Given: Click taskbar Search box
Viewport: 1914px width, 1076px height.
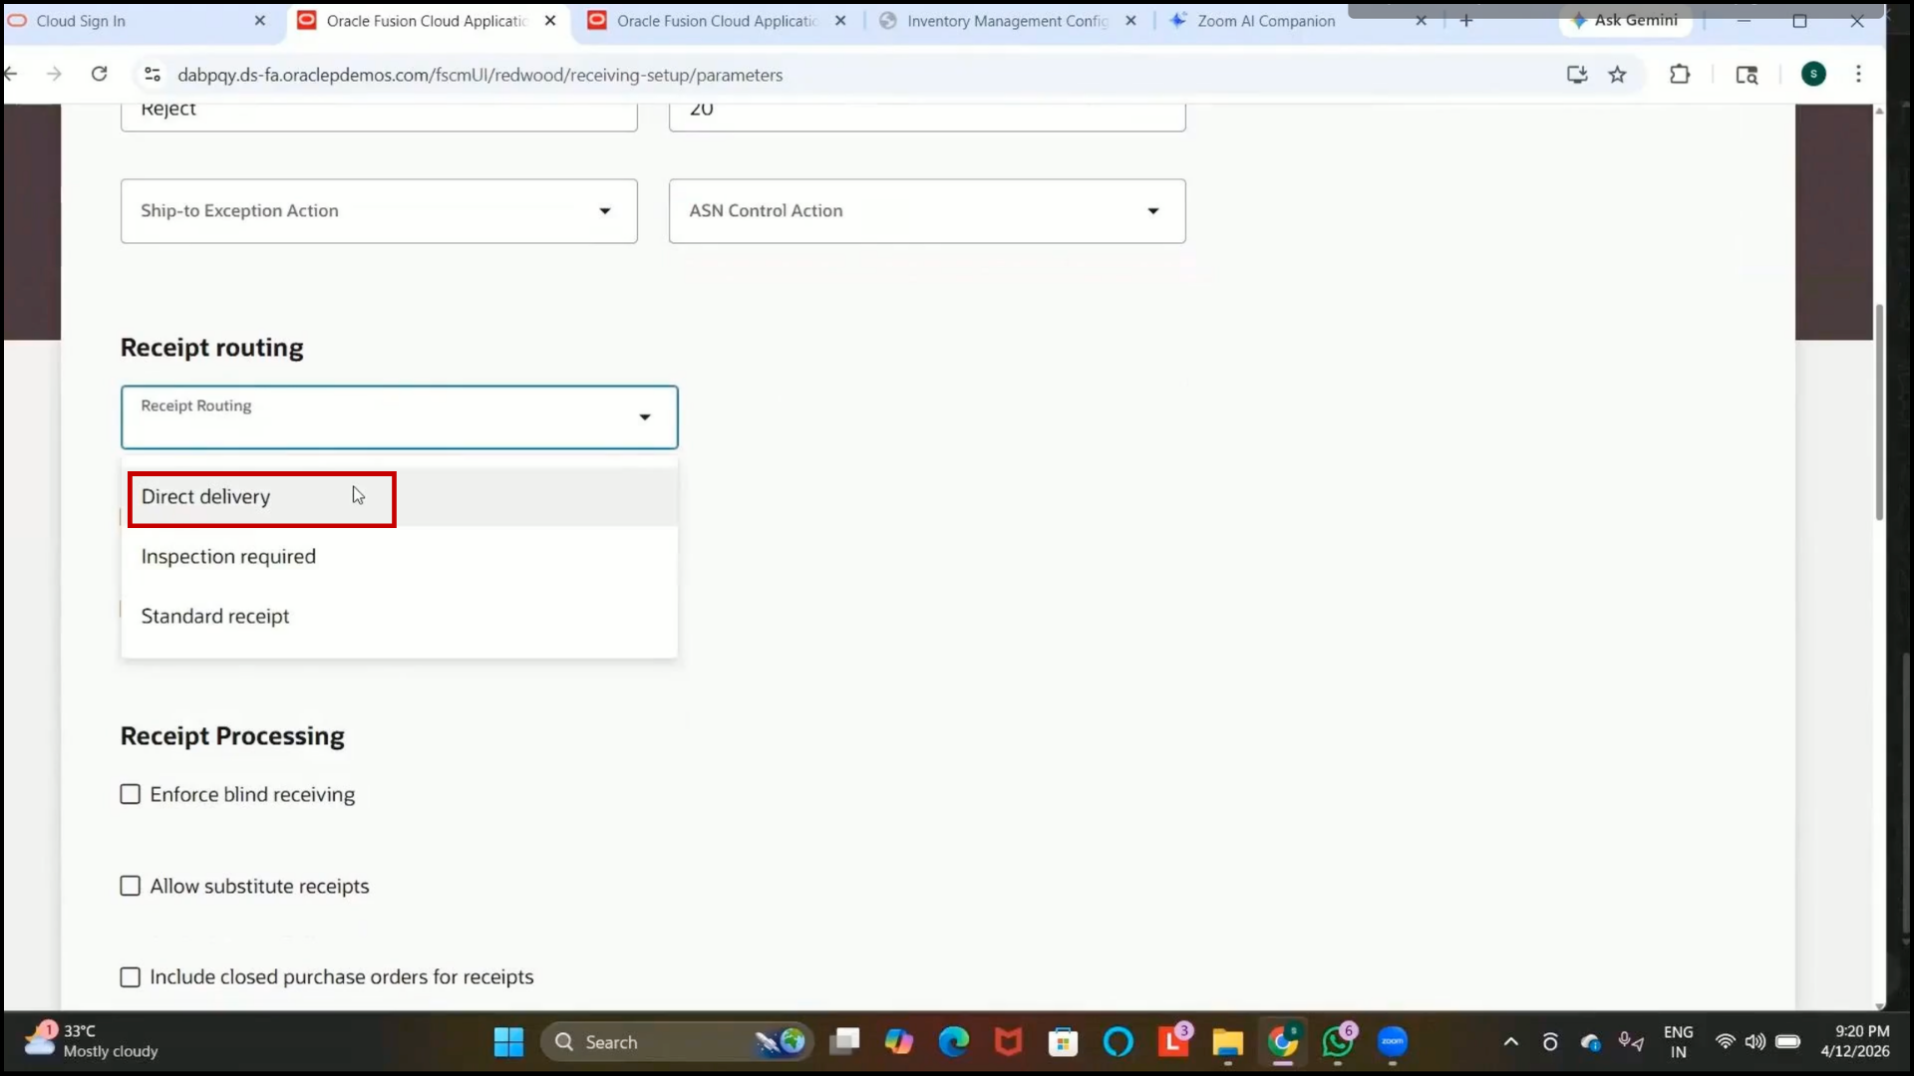Looking at the screenshot, I should (x=678, y=1042).
